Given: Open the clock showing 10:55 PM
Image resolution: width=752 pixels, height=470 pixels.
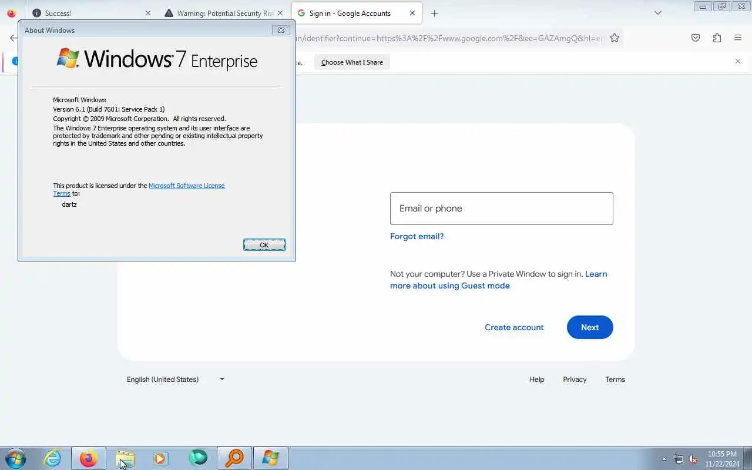Looking at the screenshot, I should point(722,459).
